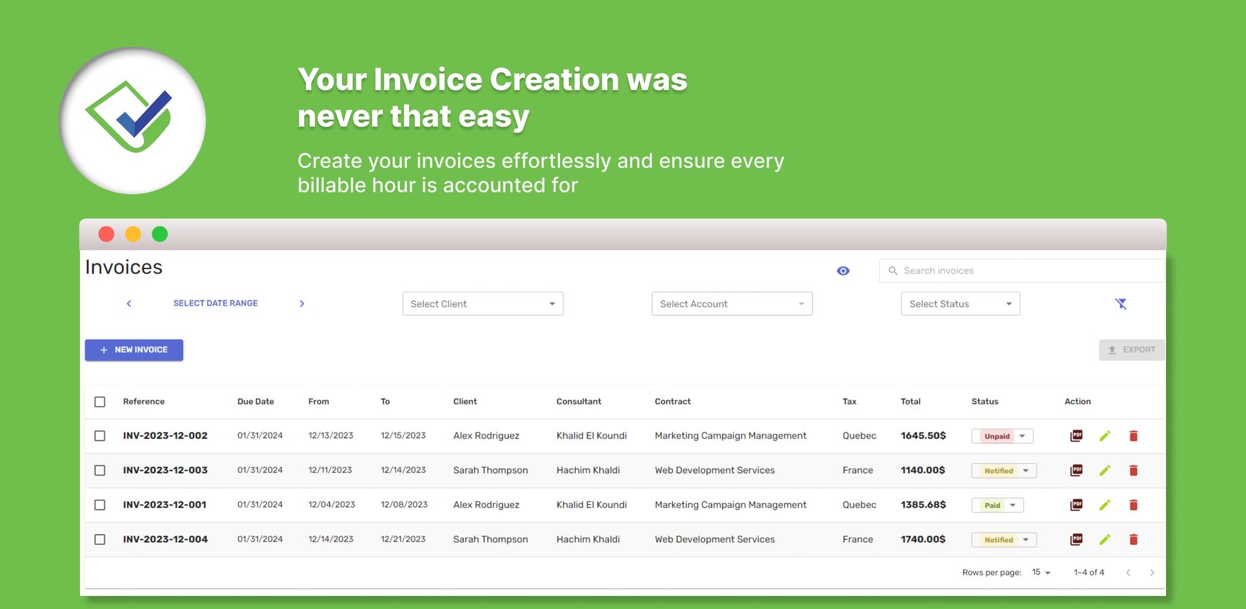Sort by the Tax column header
The image size is (1246, 609).
[849, 401]
